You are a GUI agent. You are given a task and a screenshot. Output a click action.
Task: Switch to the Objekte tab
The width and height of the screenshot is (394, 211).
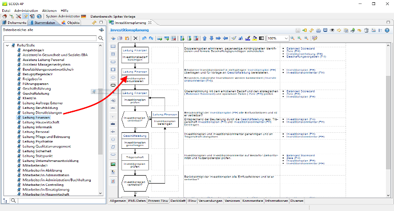71,23
